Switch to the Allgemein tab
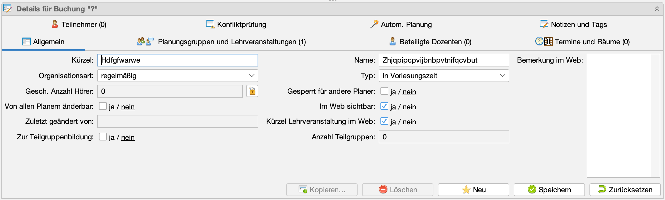665x200 pixels. [x=43, y=42]
